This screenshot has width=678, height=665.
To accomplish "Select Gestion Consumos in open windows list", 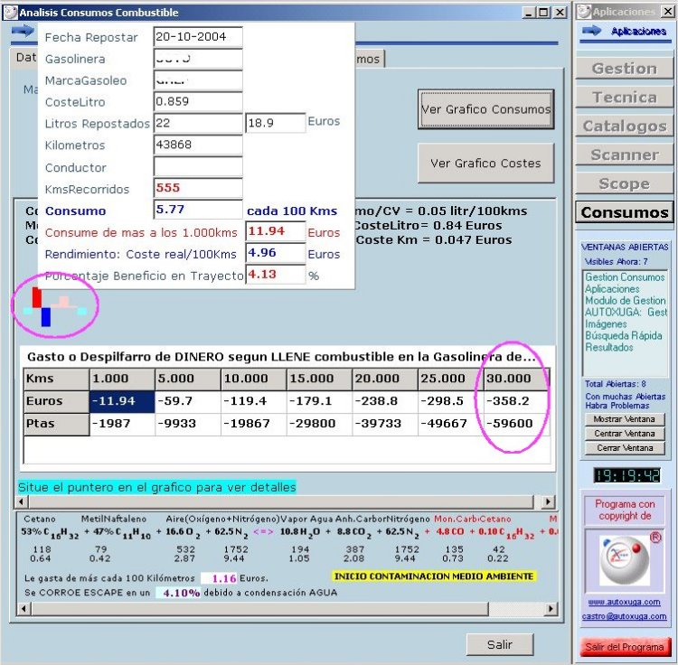I will (x=625, y=277).
